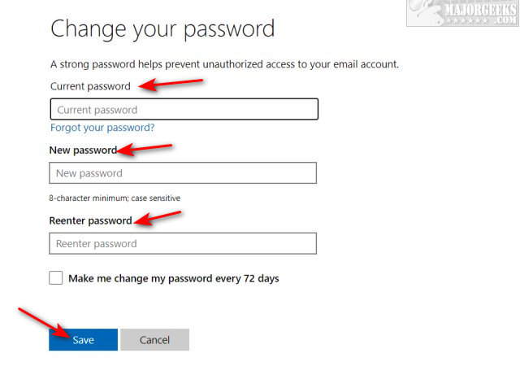Click the MajorGeeks mascot icon

(422, 11)
